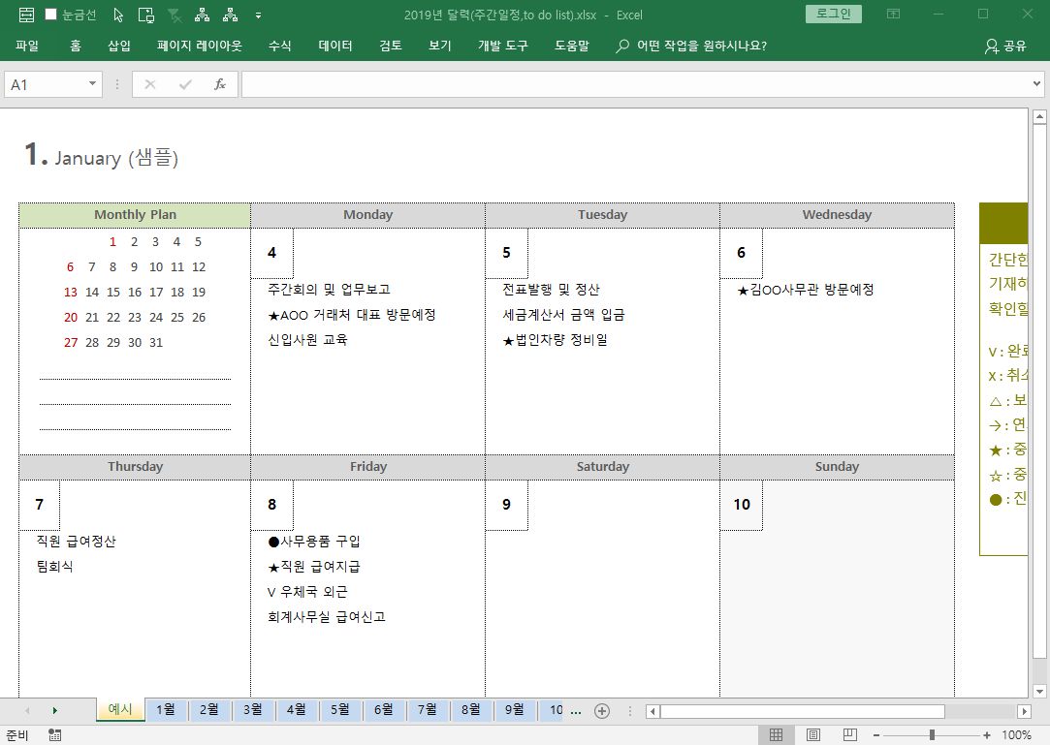Click the 로그인 button
The image size is (1050, 745).
click(834, 15)
